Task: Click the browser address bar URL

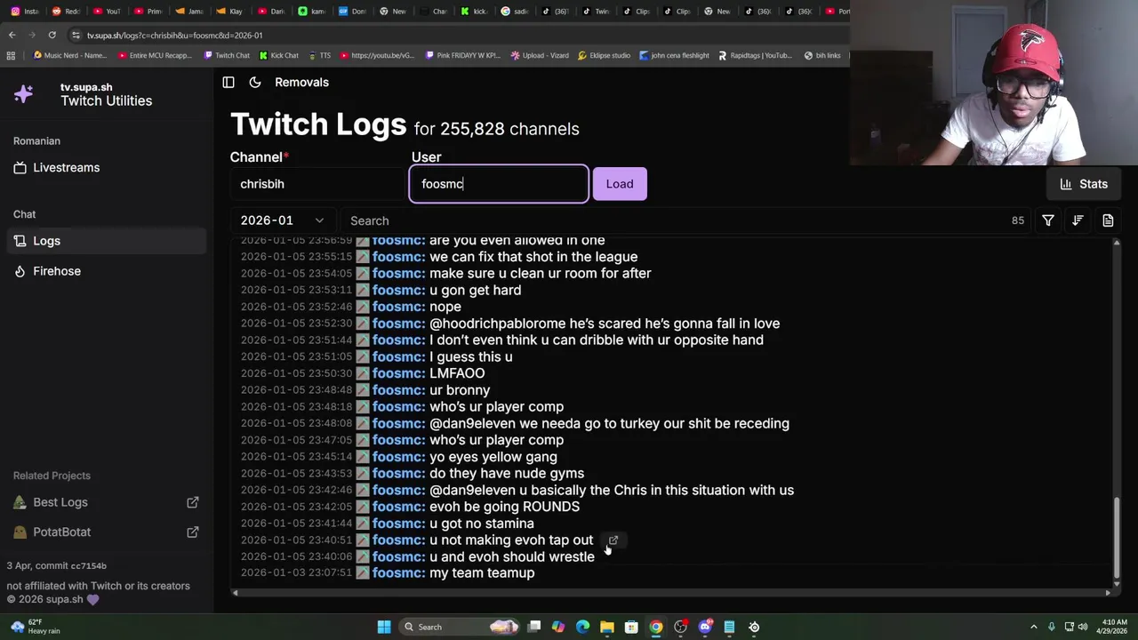Action: (x=174, y=36)
